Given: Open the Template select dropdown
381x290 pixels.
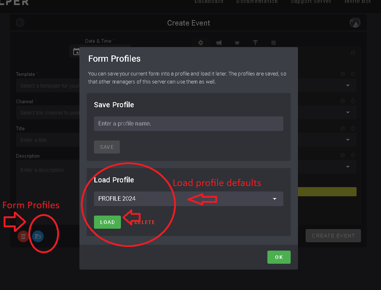Looking at the screenshot, I should point(47,86).
